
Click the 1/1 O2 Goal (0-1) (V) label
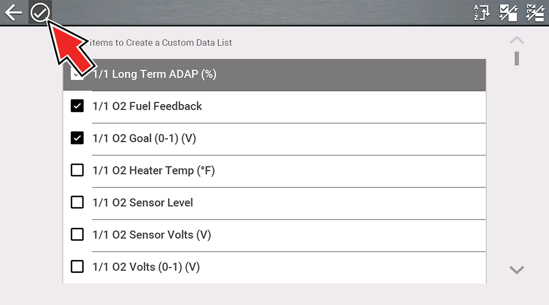144,138
